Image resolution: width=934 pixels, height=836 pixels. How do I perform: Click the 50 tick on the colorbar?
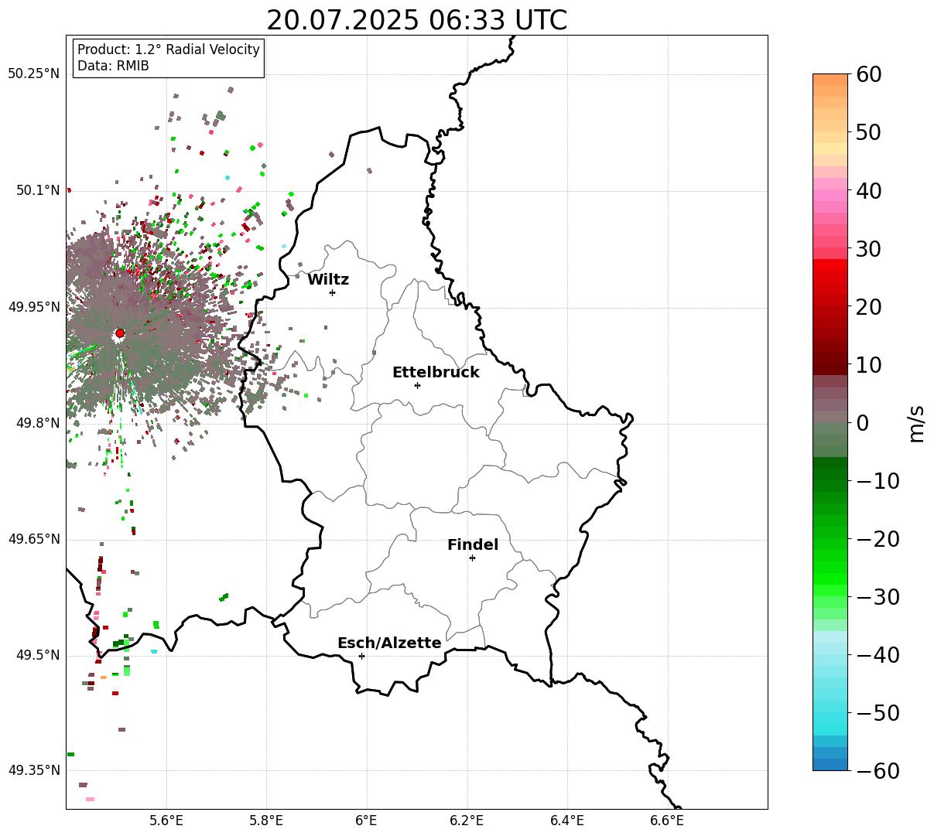point(868,132)
